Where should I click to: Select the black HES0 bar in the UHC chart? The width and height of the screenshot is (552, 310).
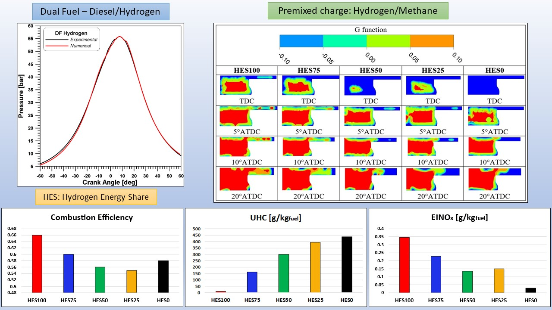pyautogui.click(x=347, y=265)
